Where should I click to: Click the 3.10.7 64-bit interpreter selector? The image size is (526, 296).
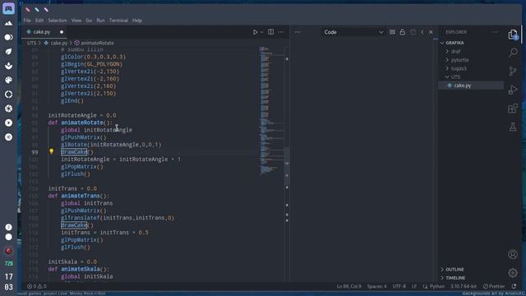[464, 286]
